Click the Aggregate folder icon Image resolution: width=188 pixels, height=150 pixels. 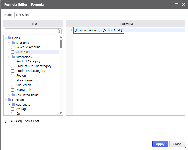point(13,104)
